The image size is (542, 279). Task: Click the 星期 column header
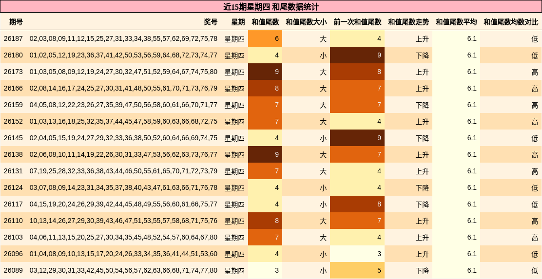[x=238, y=22]
